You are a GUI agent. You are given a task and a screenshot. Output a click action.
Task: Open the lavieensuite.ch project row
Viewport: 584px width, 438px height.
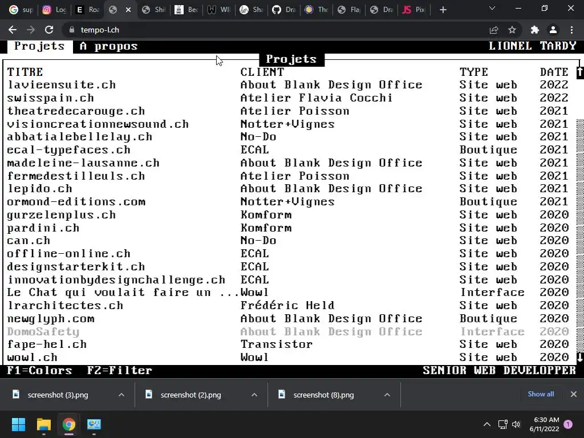[x=288, y=85]
